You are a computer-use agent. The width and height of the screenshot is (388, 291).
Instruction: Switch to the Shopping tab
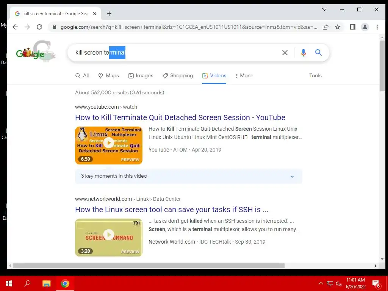[178, 76]
